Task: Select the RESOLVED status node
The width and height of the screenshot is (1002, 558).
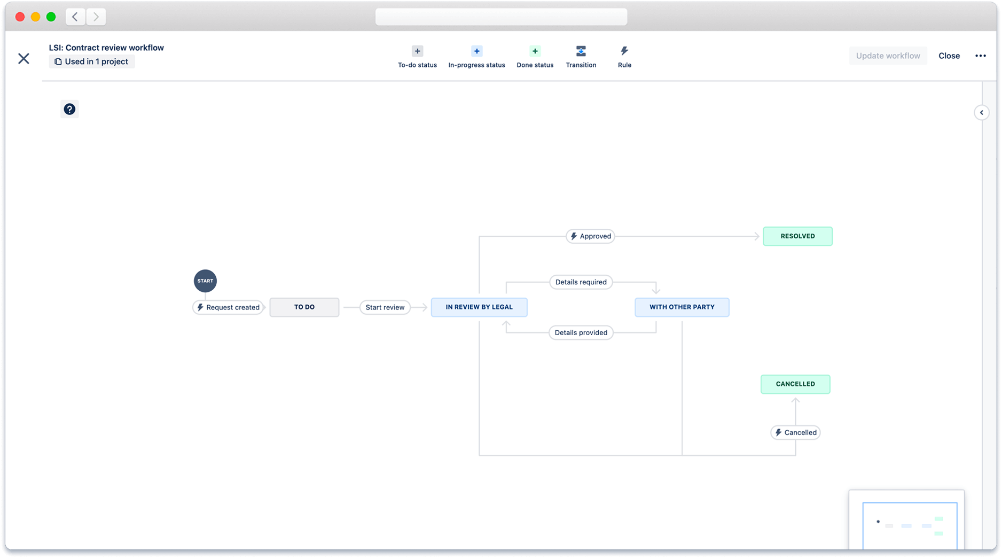Action: [x=797, y=236]
